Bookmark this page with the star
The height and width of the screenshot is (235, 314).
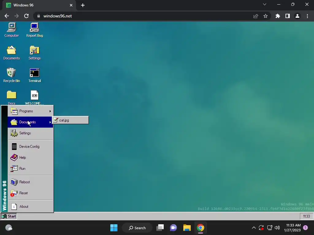266,16
